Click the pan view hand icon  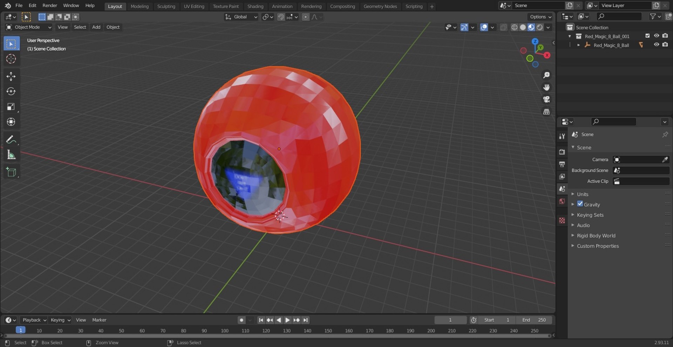[546, 87]
